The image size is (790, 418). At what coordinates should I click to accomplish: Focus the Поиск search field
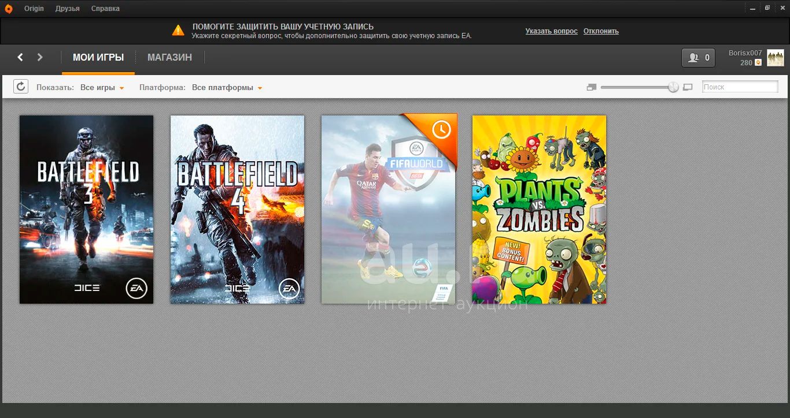pyautogui.click(x=740, y=87)
